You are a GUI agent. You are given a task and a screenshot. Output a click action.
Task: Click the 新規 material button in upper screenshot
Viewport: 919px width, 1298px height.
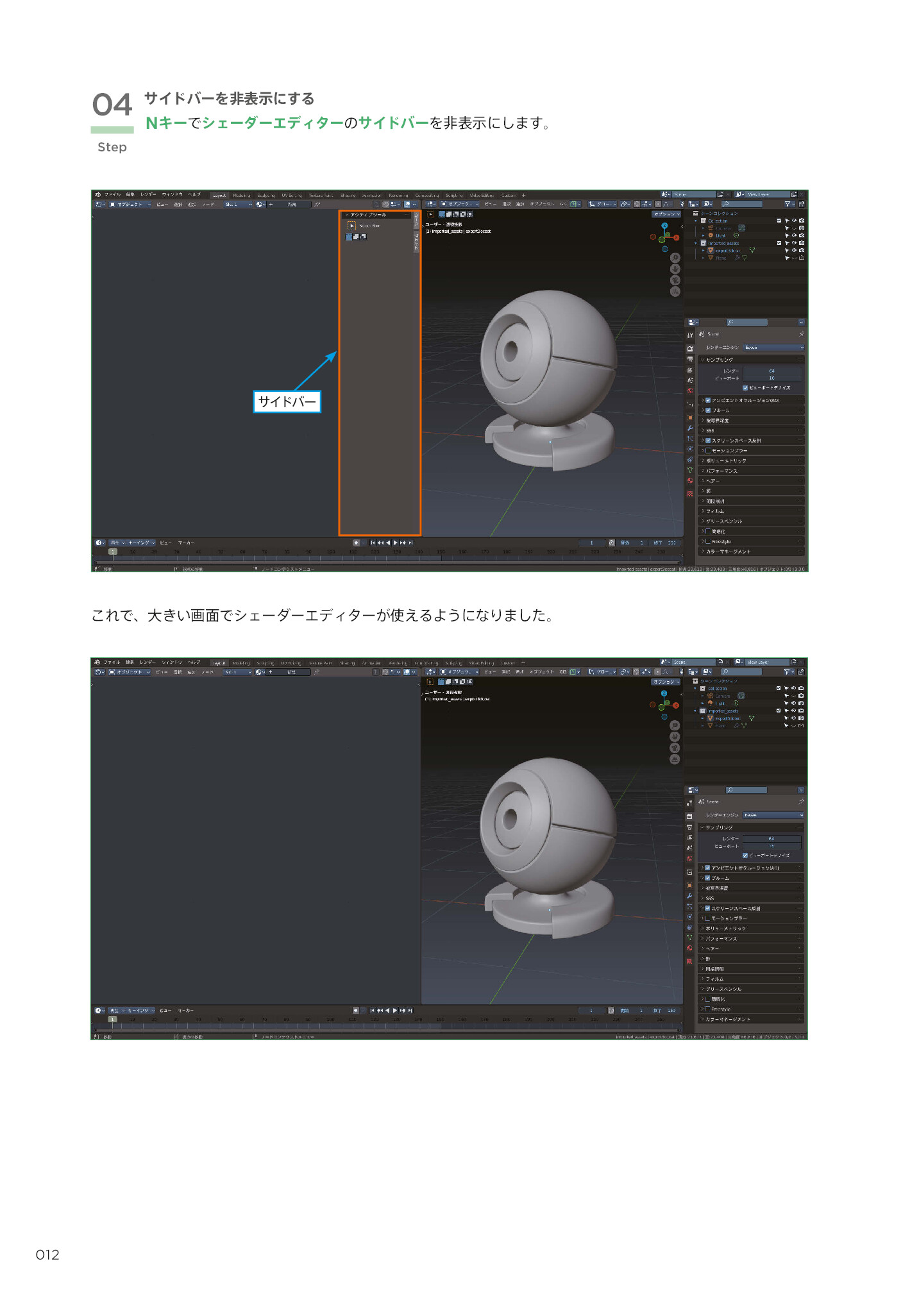pyautogui.click(x=292, y=205)
